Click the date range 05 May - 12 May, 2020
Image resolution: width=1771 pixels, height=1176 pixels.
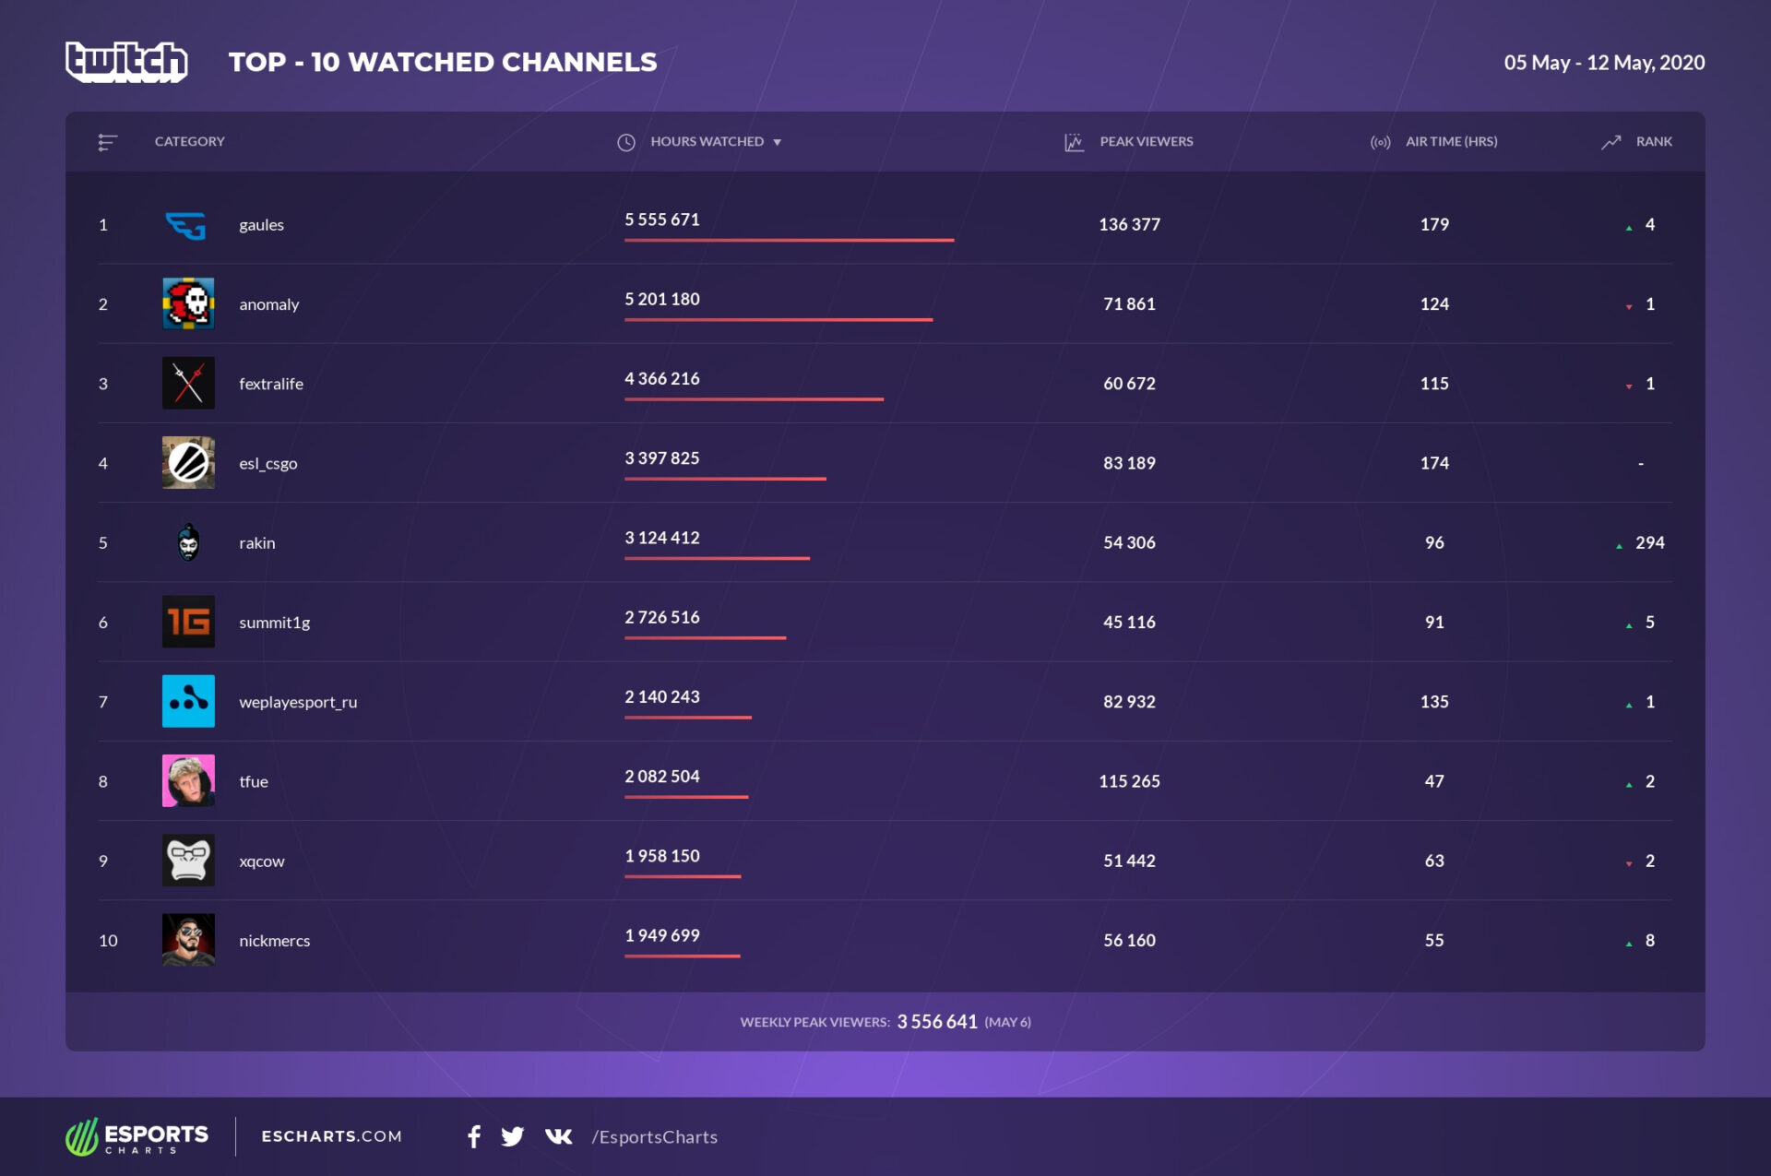click(1604, 63)
